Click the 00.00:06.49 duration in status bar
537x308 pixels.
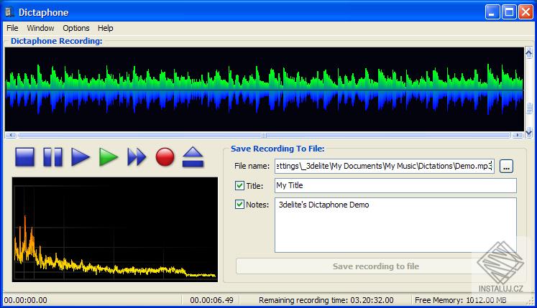point(211,300)
